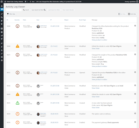Open the Dashboard icon in the sidebar
The width and height of the screenshot is (139, 128).
coord(2,6)
